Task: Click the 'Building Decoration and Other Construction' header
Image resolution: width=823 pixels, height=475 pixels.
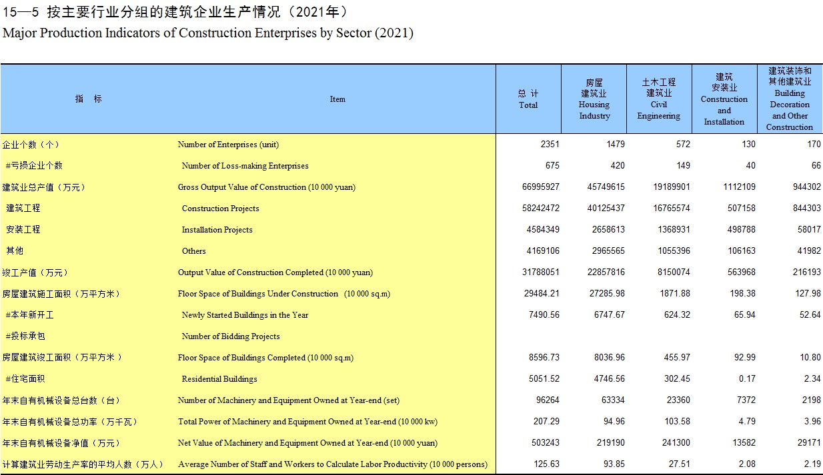Action: click(x=790, y=99)
